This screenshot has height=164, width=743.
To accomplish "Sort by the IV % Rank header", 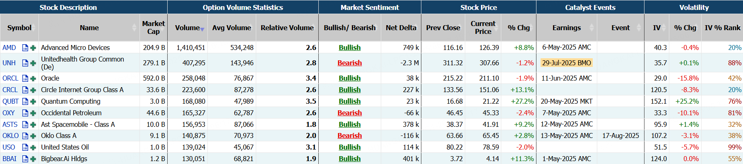I will tap(722, 28).
